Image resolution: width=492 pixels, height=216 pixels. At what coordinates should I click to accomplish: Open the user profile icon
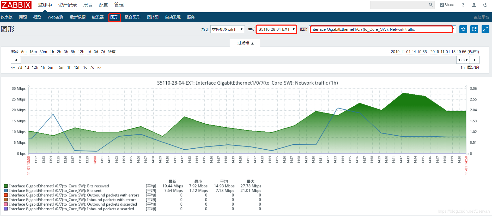474,5
